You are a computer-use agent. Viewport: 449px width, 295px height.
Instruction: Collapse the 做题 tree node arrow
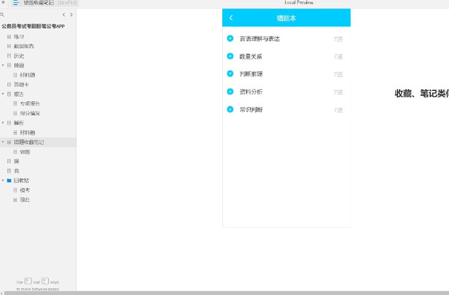3,65
